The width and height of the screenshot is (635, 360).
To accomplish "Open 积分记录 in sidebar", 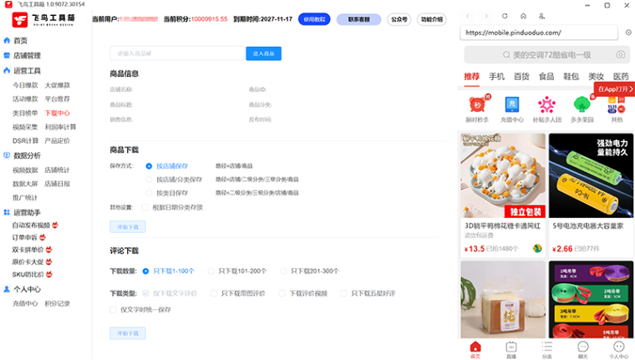I will [57, 304].
